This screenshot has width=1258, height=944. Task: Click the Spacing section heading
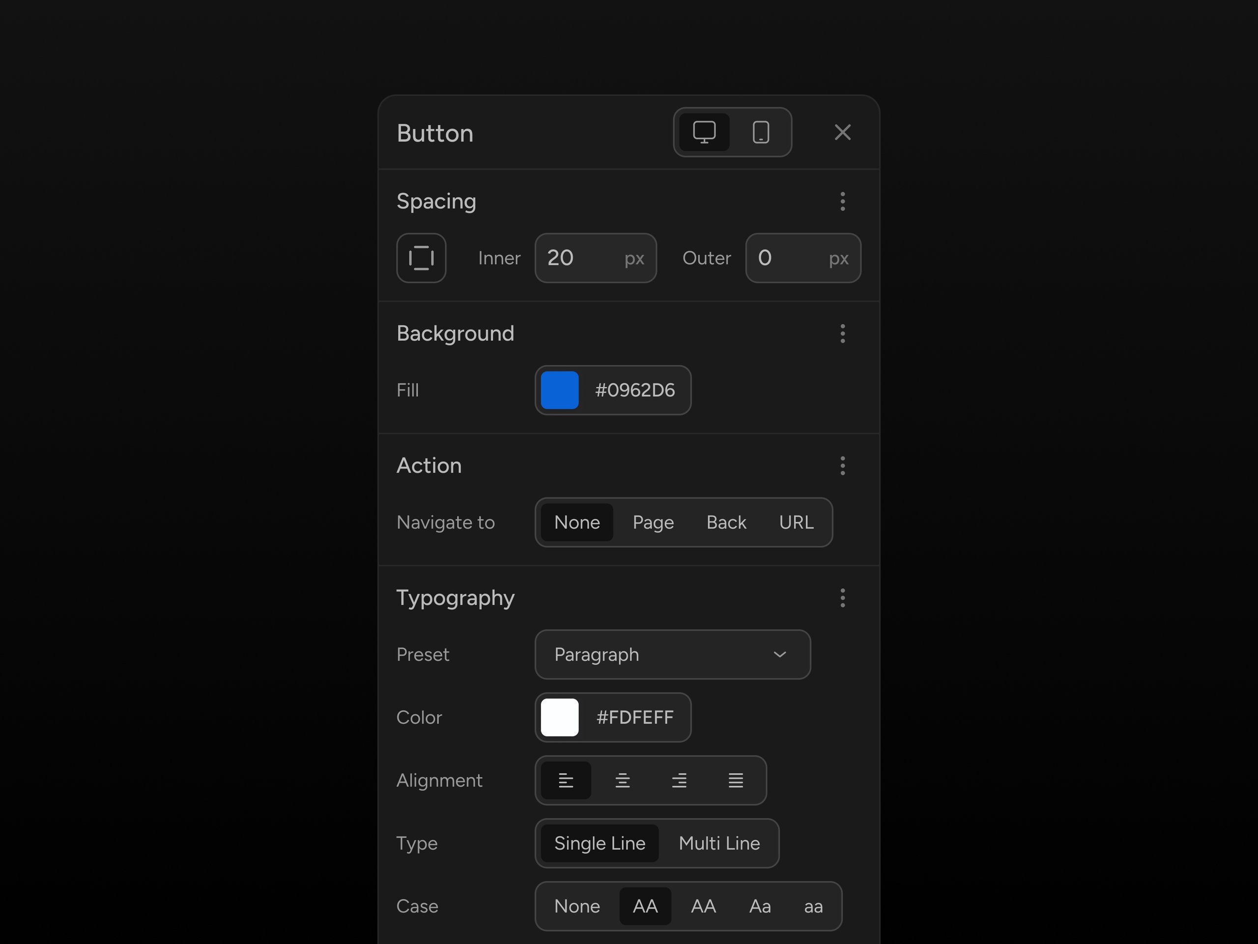point(436,202)
